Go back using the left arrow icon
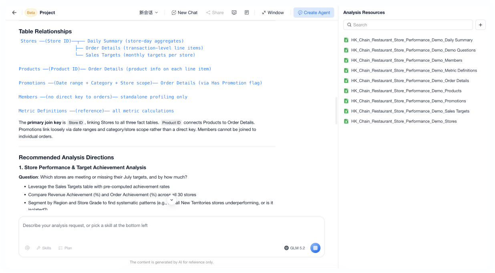This screenshot has width=495, height=273. [14, 12]
